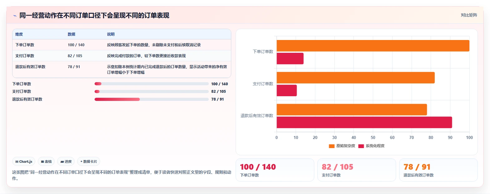Click the 下单订单数 progress bar
The height and width of the screenshot is (194, 490).
[x=151, y=84]
